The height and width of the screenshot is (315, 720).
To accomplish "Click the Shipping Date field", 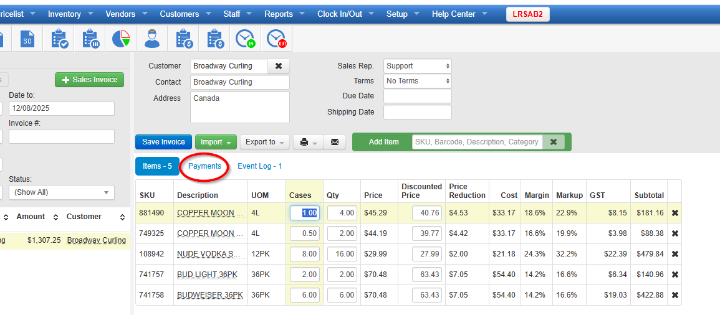I will click(x=418, y=112).
